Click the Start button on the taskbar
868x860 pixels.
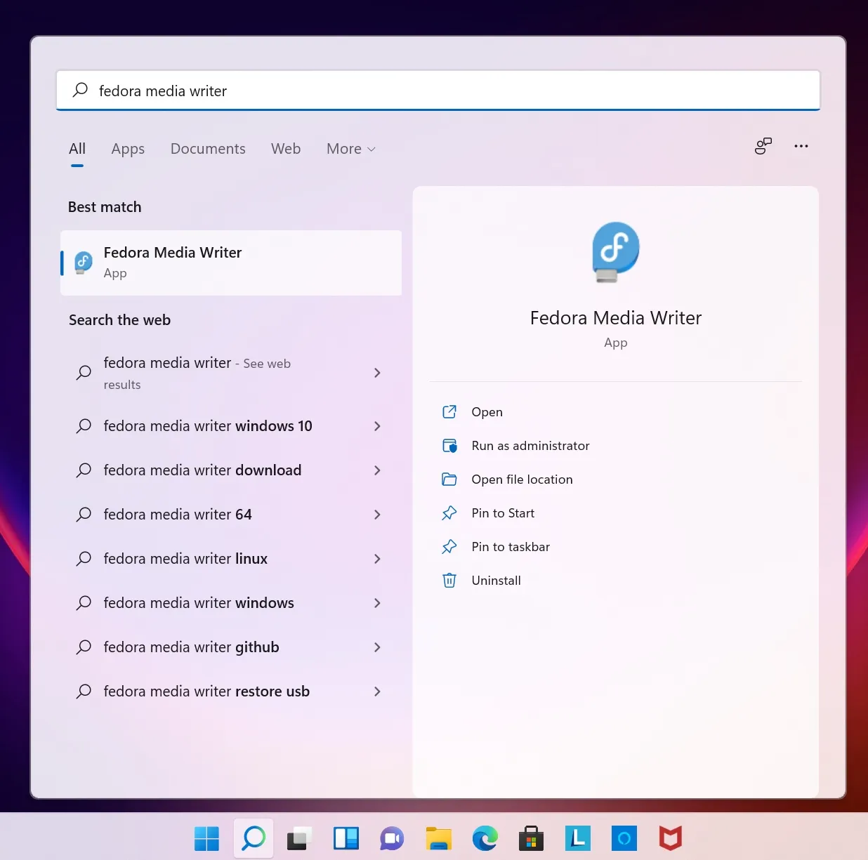[x=206, y=838]
